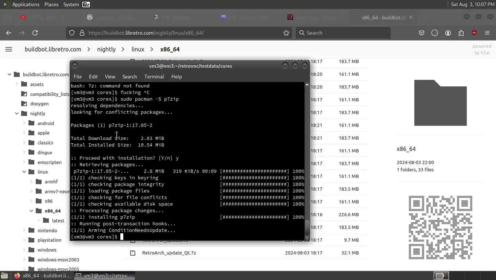Expand the assets tree folder
The image size is (496, 280).
[x=16, y=84]
